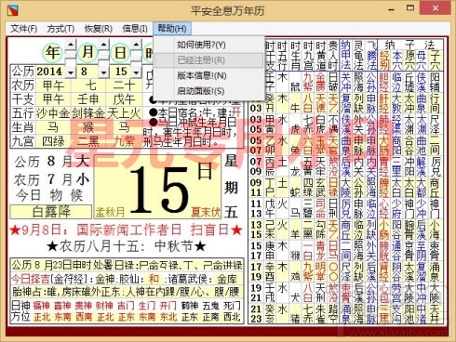Open the 文件(F) menu
The height and width of the screenshot is (342, 456).
(x=23, y=29)
